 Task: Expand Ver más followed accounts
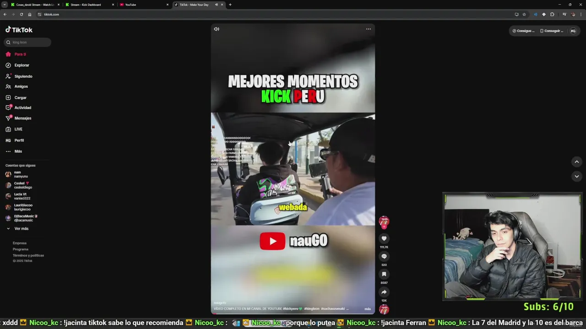[17, 228]
